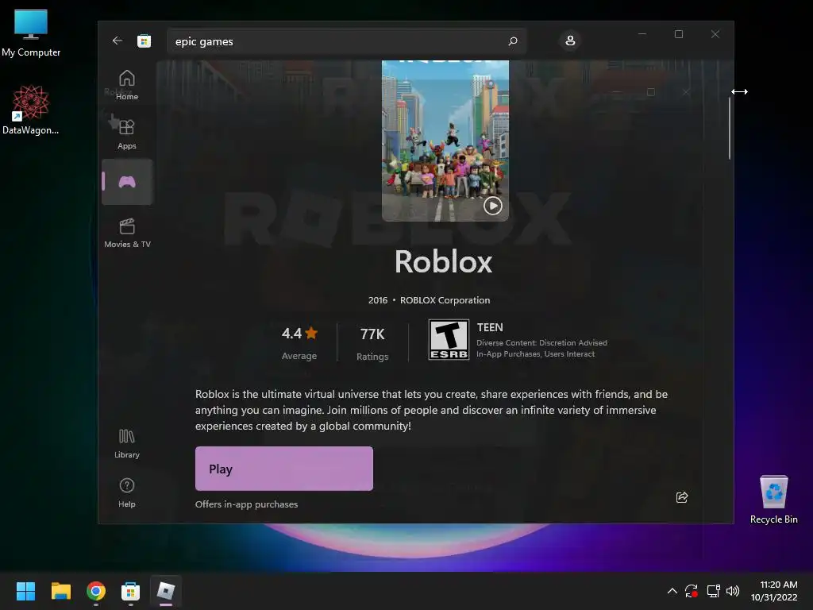Minimize the Microsoft Store window
The image size is (813, 610).
[x=642, y=34]
